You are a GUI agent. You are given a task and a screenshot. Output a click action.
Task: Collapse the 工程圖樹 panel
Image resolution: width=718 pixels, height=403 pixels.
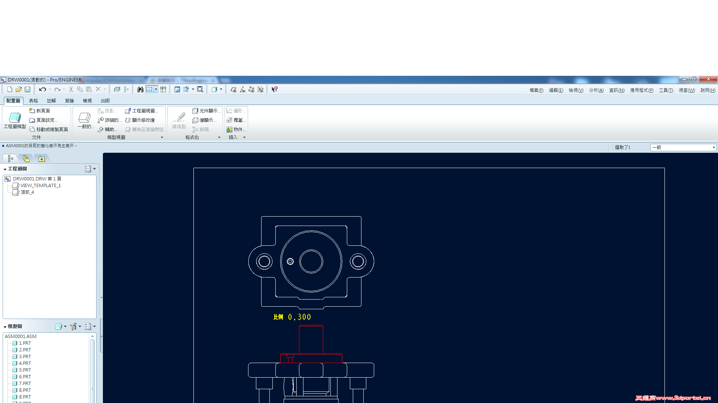pos(5,169)
